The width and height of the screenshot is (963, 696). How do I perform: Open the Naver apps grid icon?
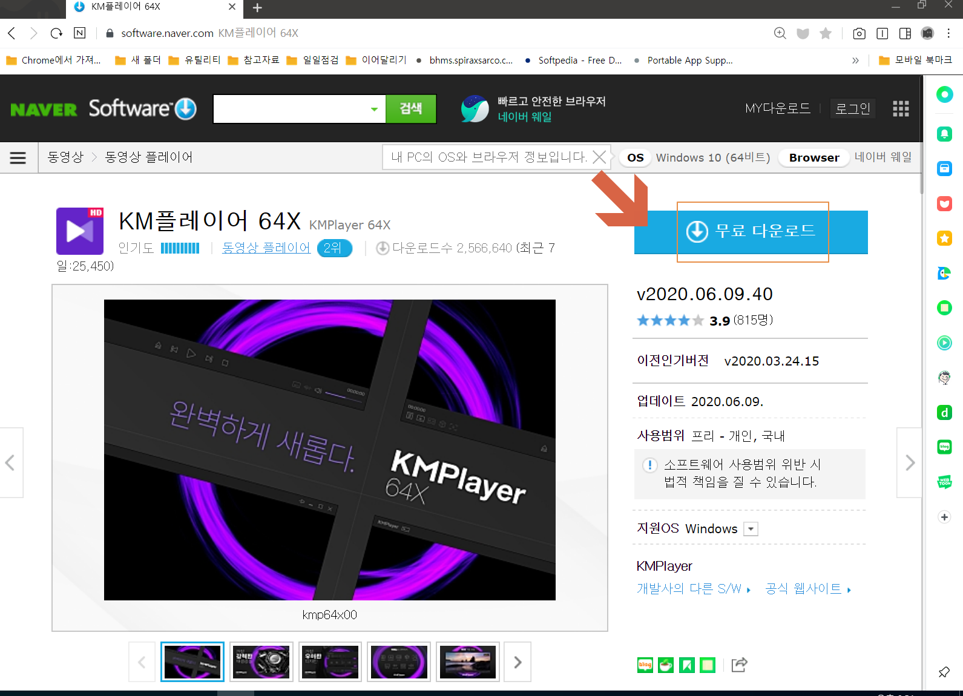point(901,108)
